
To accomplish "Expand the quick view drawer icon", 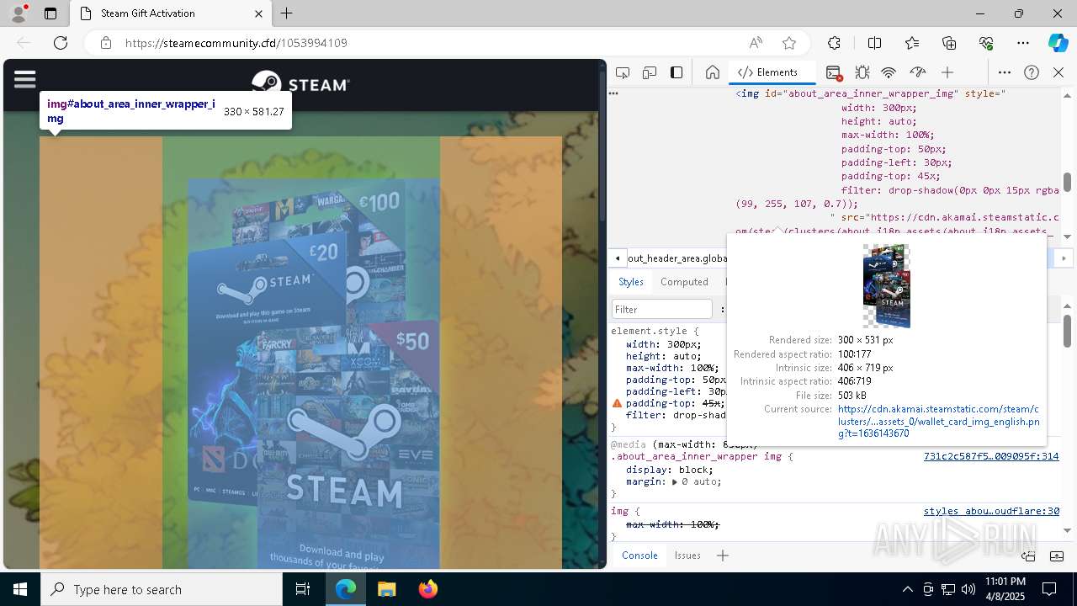I will pos(1057,555).
